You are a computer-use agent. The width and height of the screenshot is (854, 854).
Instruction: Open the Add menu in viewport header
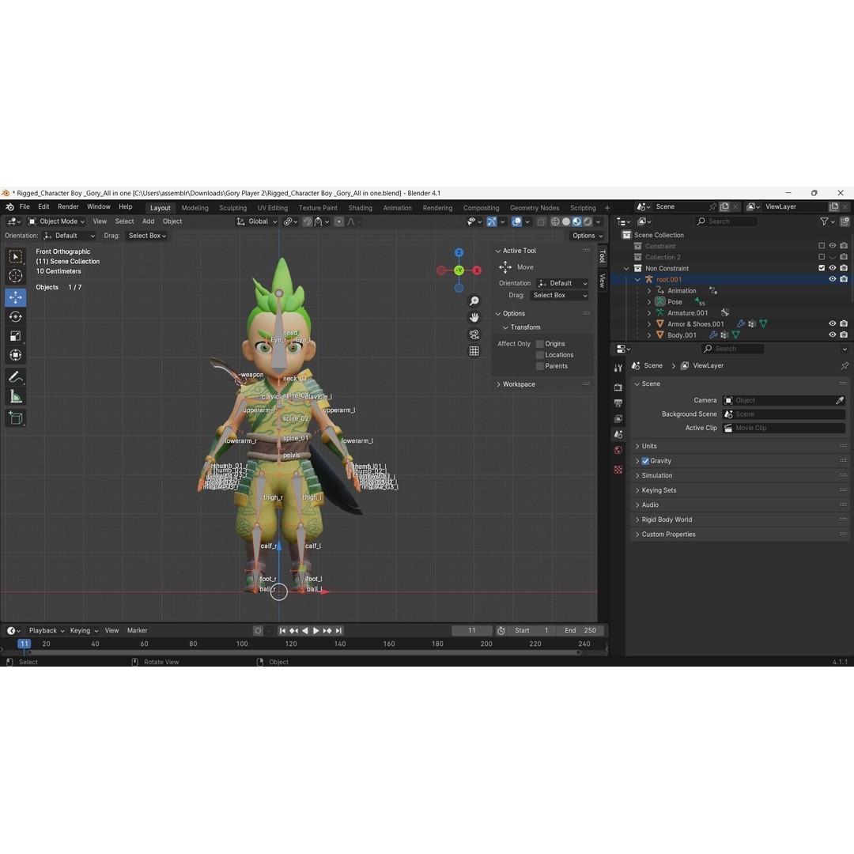pyautogui.click(x=148, y=221)
